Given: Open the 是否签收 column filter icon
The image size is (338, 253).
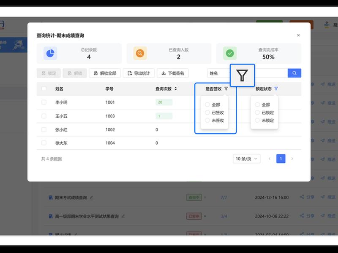Looking at the screenshot, I should pos(226,89).
